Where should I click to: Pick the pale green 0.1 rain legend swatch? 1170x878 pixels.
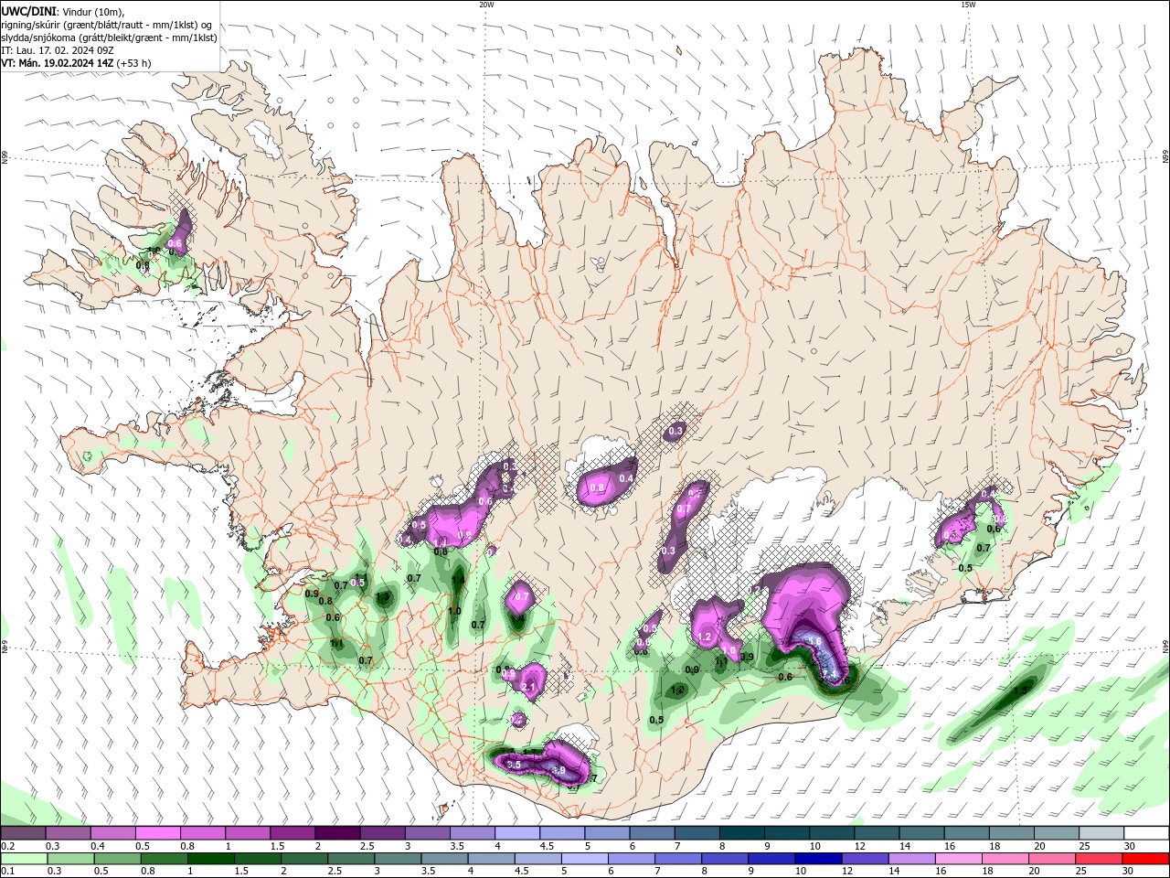point(24,859)
